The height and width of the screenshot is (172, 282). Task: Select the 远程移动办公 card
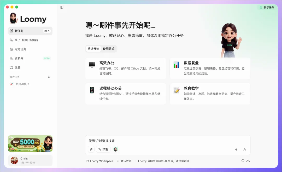point(126,93)
